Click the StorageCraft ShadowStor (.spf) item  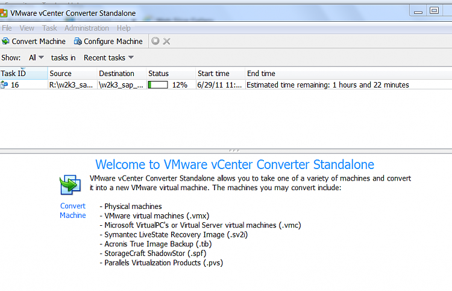(x=153, y=254)
